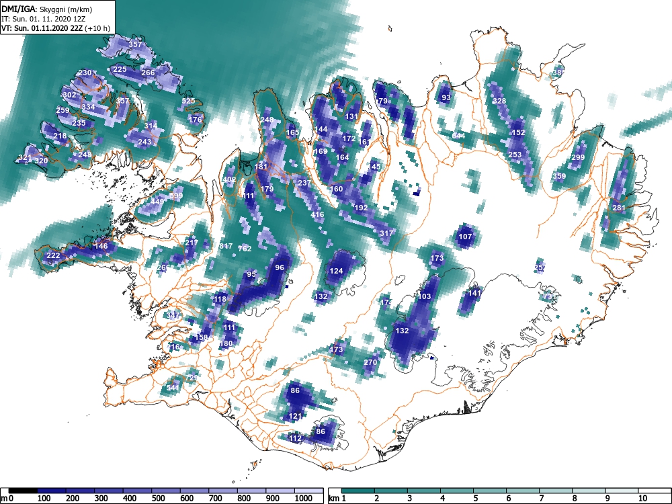The image size is (672, 504).
Task: Click the '359' visibility value
Action: coord(559,176)
